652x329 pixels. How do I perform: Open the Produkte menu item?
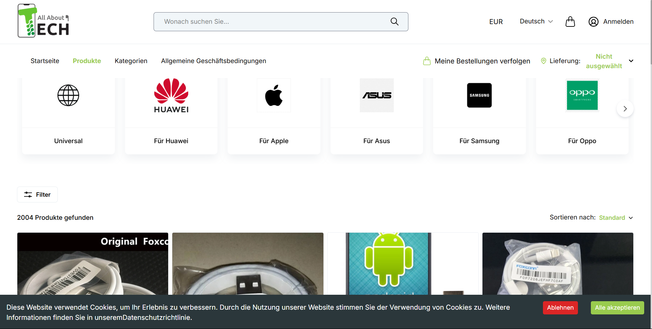click(87, 61)
